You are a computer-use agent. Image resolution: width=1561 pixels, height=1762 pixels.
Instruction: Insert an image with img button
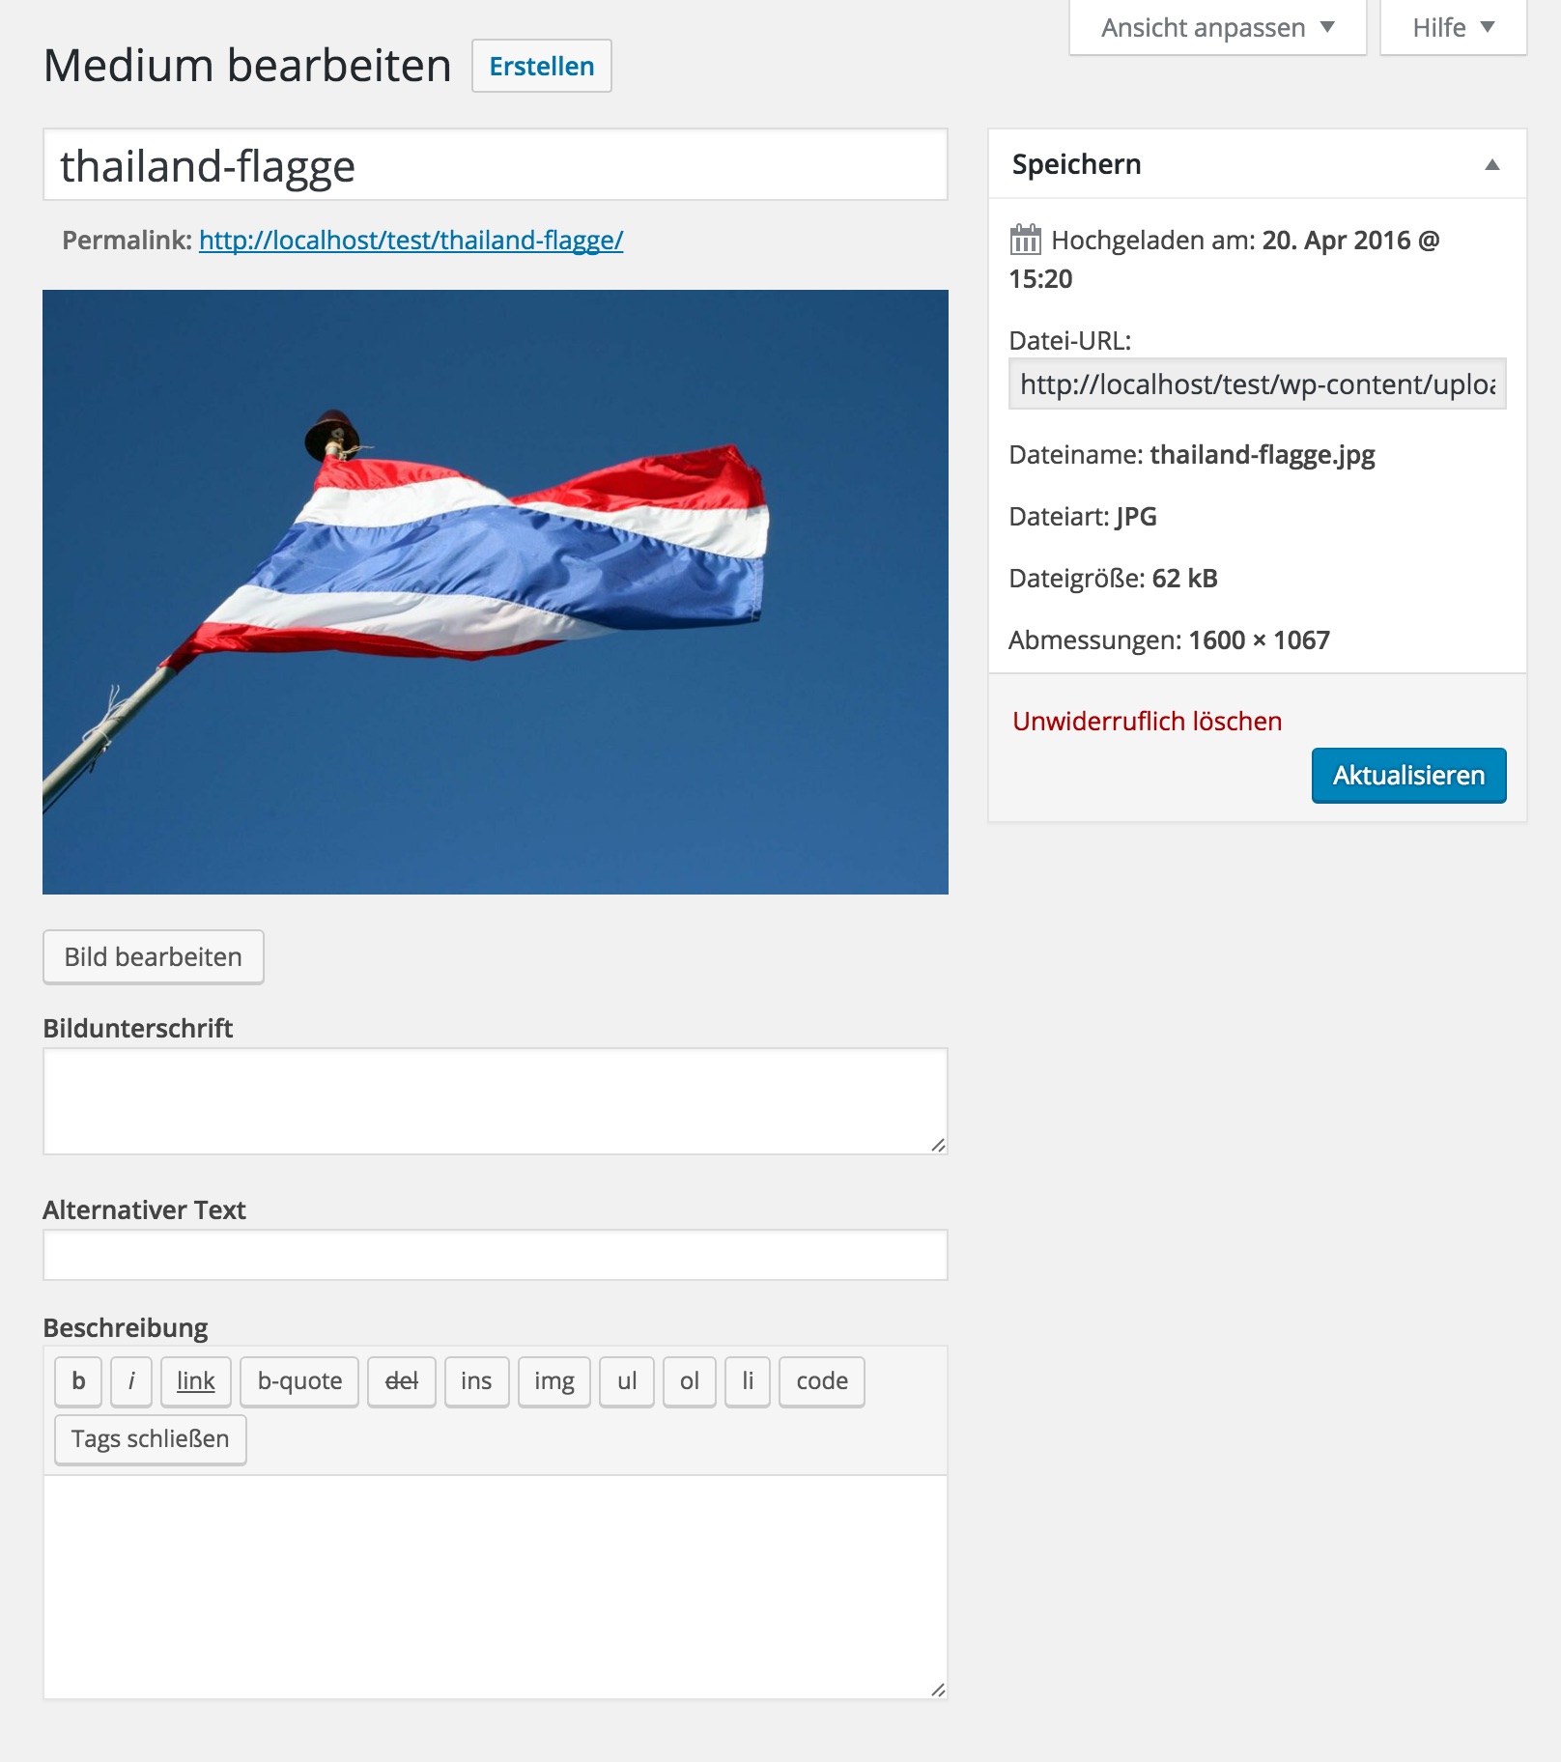(x=554, y=1381)
